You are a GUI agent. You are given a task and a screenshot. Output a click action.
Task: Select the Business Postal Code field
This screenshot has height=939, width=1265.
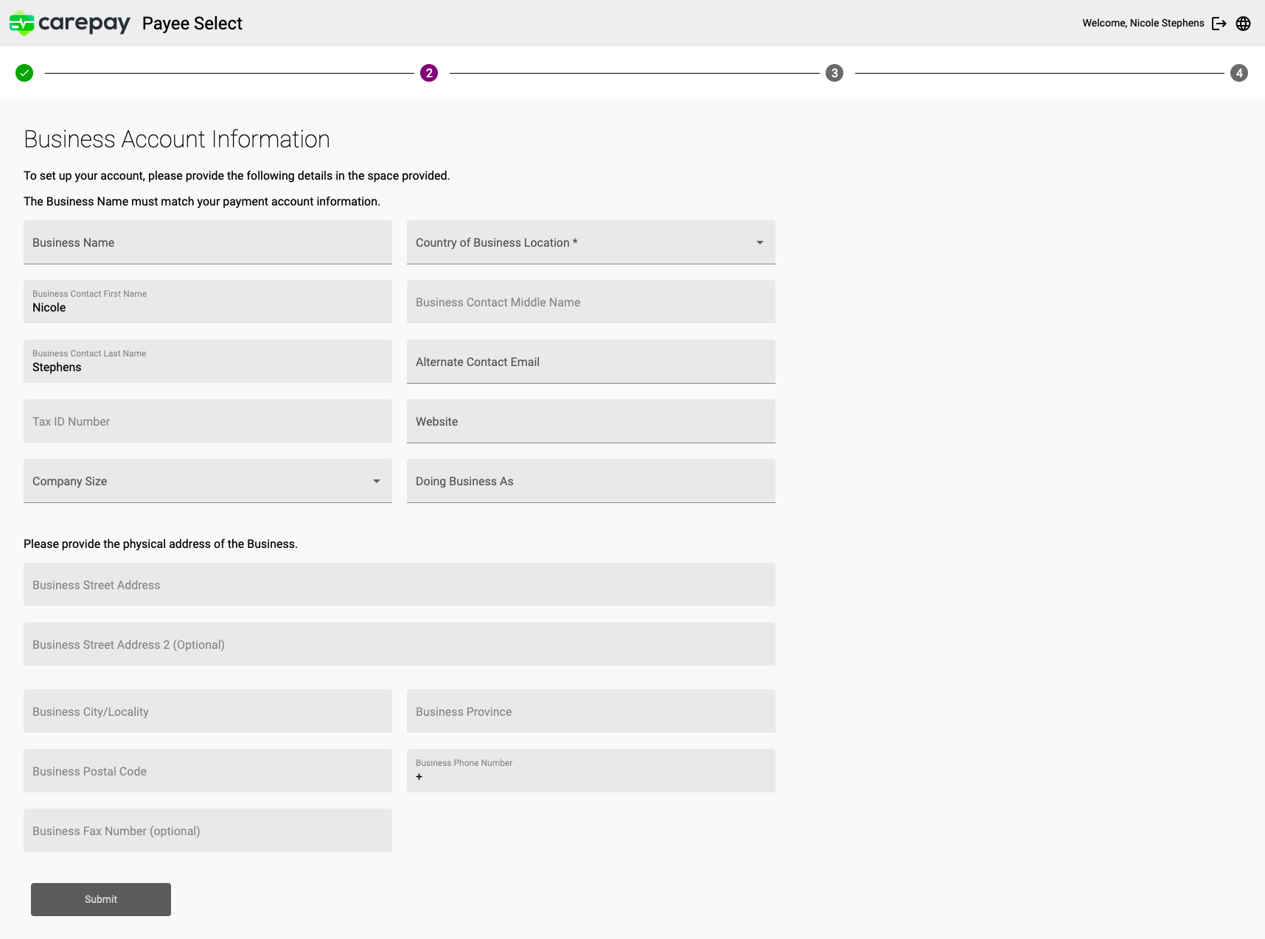pos(207,771)
